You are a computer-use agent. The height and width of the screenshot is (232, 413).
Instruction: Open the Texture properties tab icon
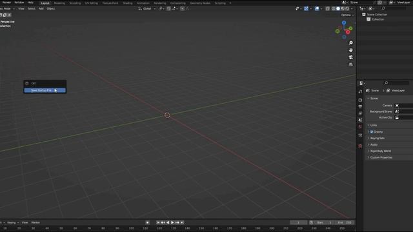(360, 146)
